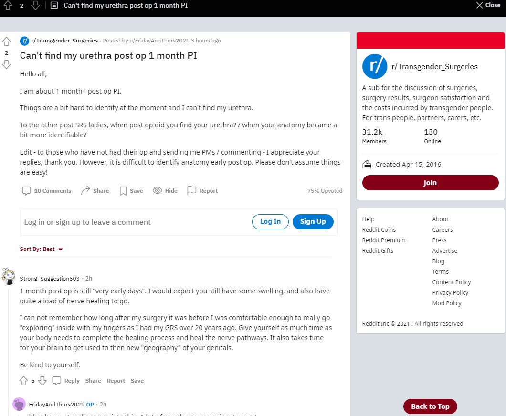The width and height of the screenshot is (506, 416).
Task: Open the Privacy Policy link
Action: (x=450, y=293)
